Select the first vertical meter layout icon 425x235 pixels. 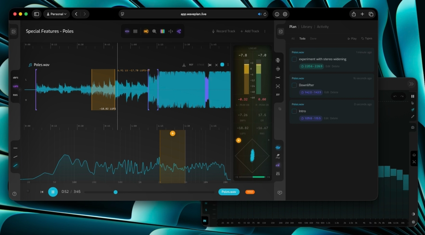278,60
